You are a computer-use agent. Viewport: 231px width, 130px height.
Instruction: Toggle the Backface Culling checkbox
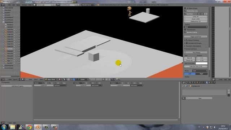[185, 32]
